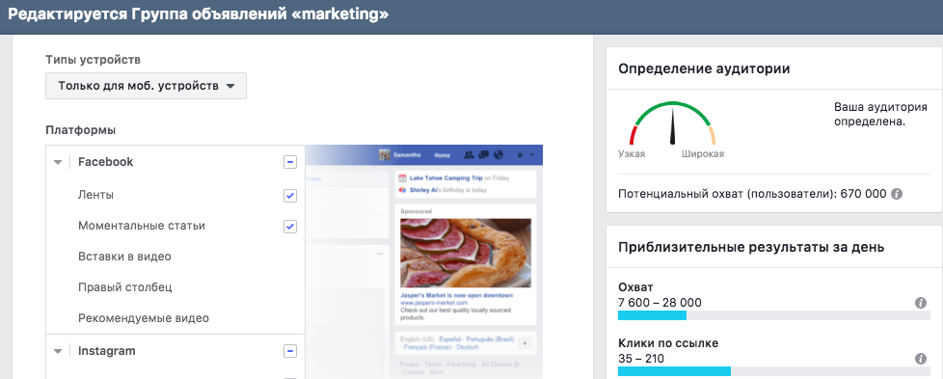943x379 pixels.
Task: Toggle the Facebook platform checkbox
Action: coord(290,162)
